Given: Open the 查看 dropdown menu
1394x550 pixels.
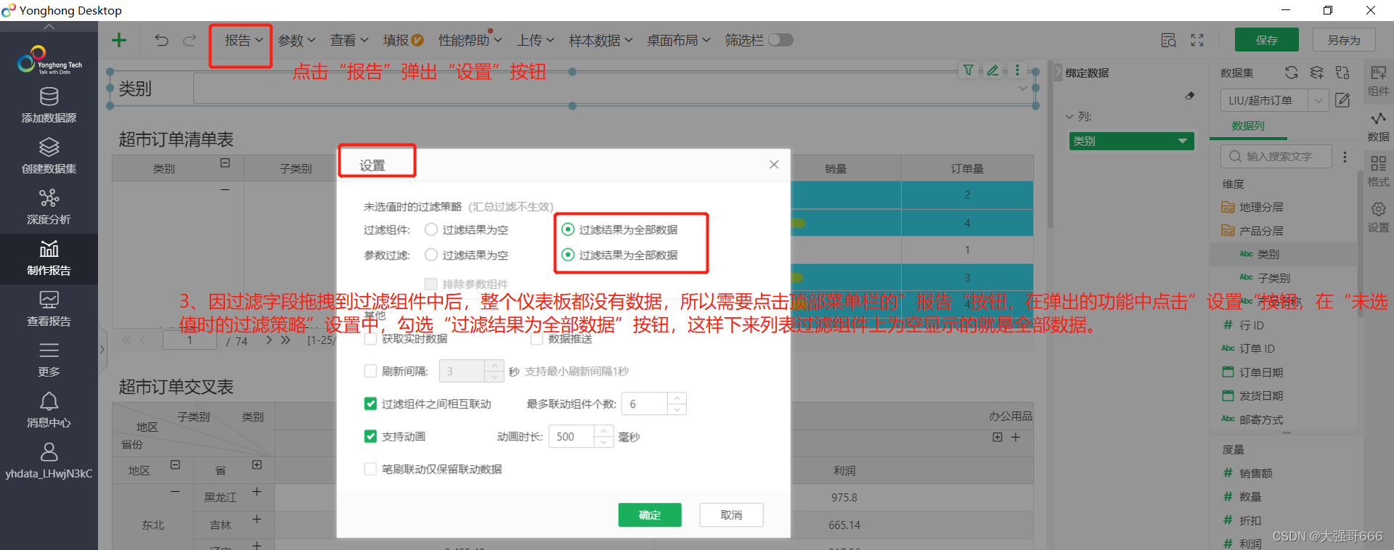Looking at the screenshot, I should coord(349,41).
